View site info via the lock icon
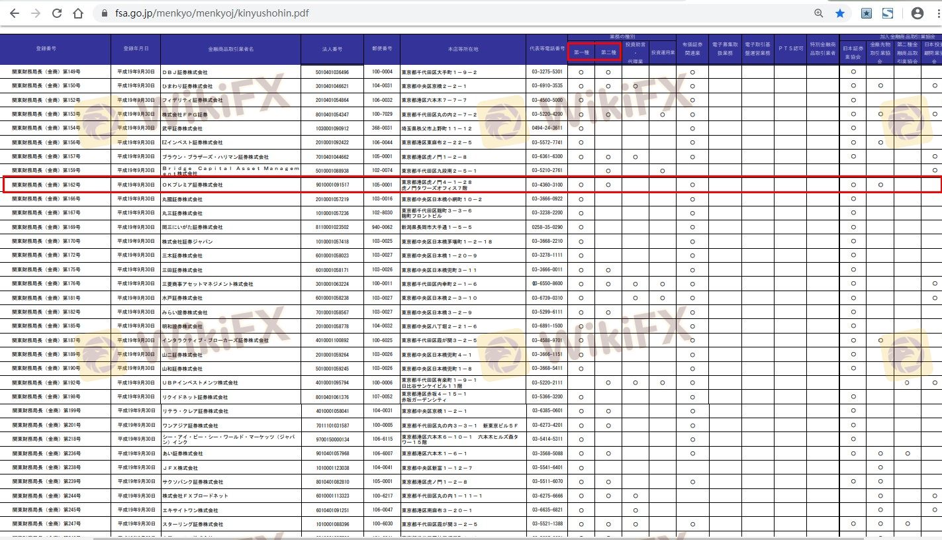The height and width of the screenshot is (540, 942). click(x=103, y=13)
